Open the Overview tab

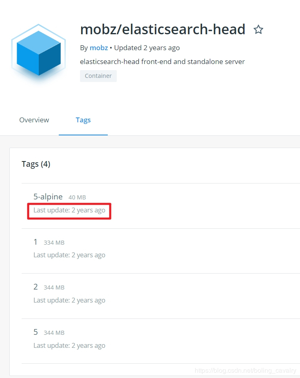[x=34, y=120]
